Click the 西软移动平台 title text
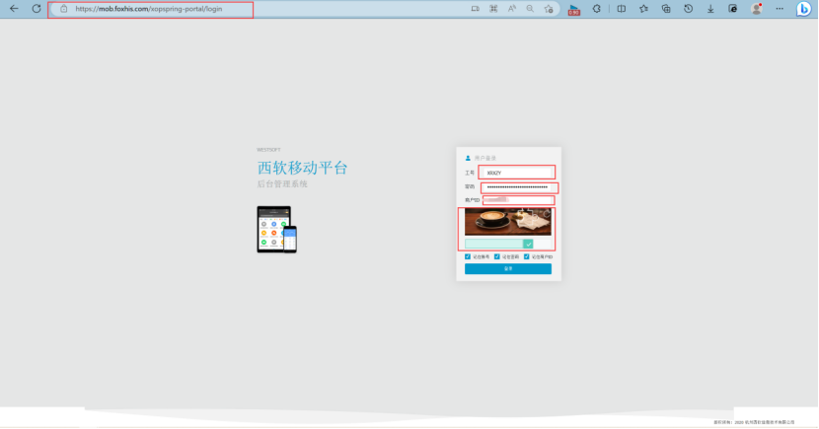This screenshot has width=819, height=429. 302,168
